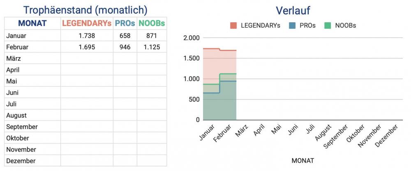411x171 pixels.
Task: Select the empty LEGENDARYs cell for März
Action: (87, 59)
